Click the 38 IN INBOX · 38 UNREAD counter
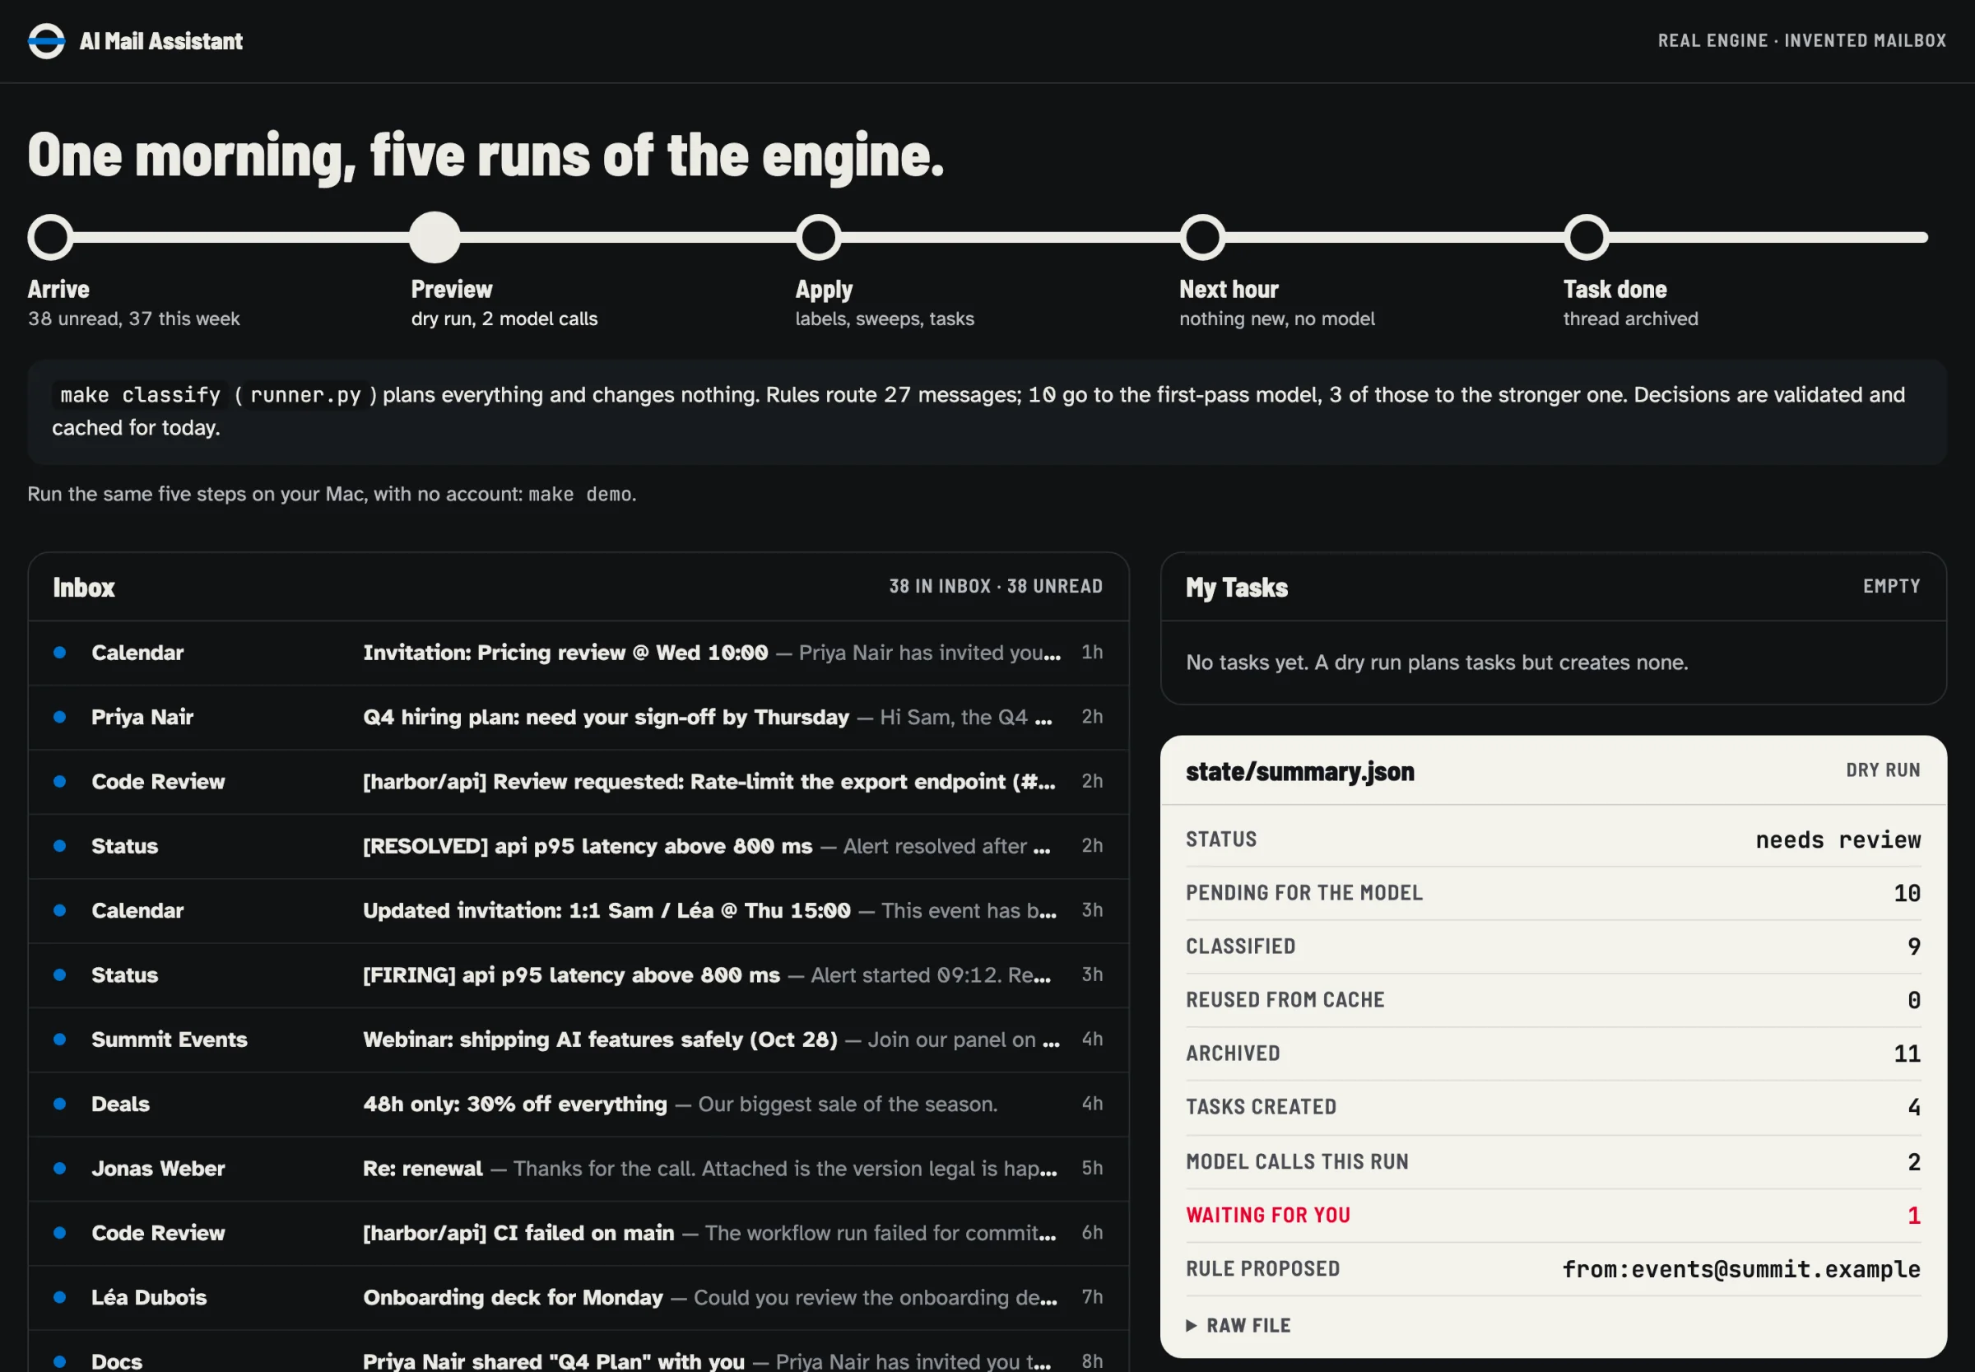1975x1372 pixels. point(995,586)
